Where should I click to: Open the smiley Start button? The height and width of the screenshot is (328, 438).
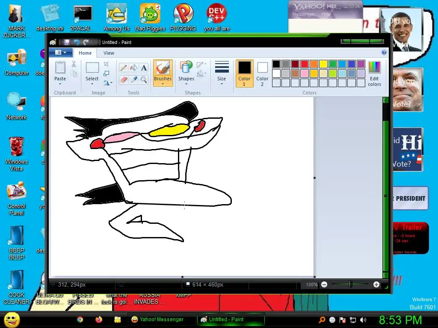click(x=12, y=319)
